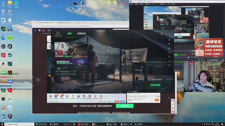Click the hashtag icon in launcher sidebar
The height and width of the screenshot is (126, 225).
click(169, 52)
